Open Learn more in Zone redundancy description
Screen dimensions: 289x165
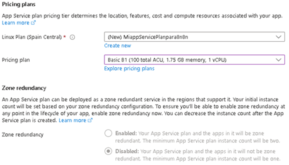(x=72, y=120)
